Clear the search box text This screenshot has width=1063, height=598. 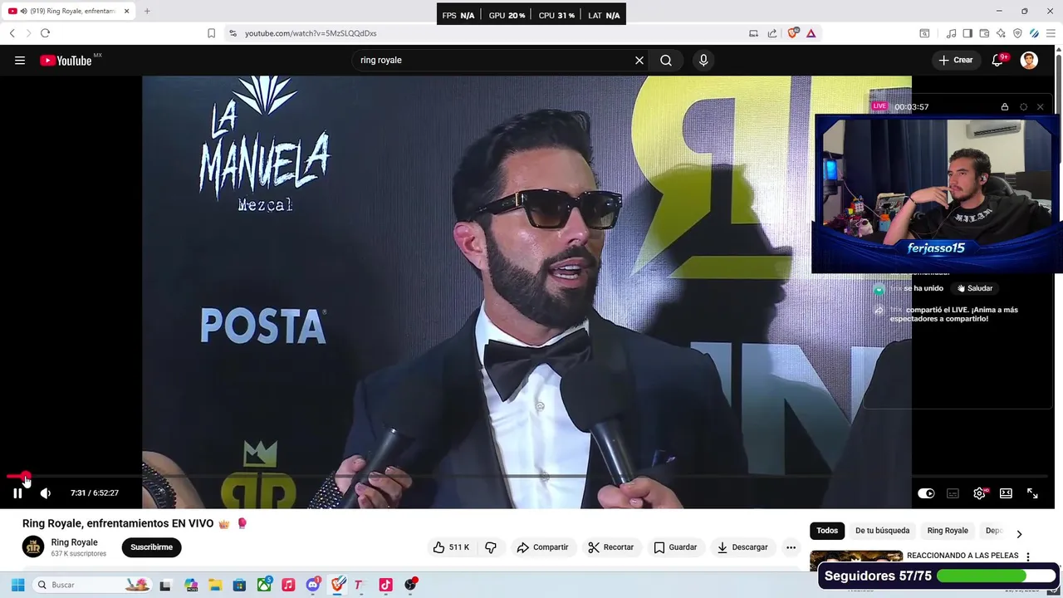click(639, 60)
